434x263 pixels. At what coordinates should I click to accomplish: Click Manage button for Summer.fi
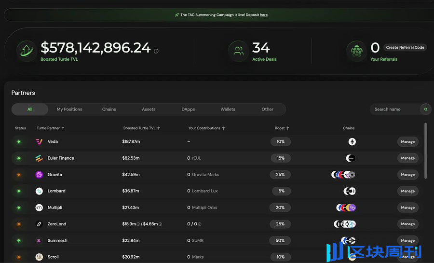[407, 241]
